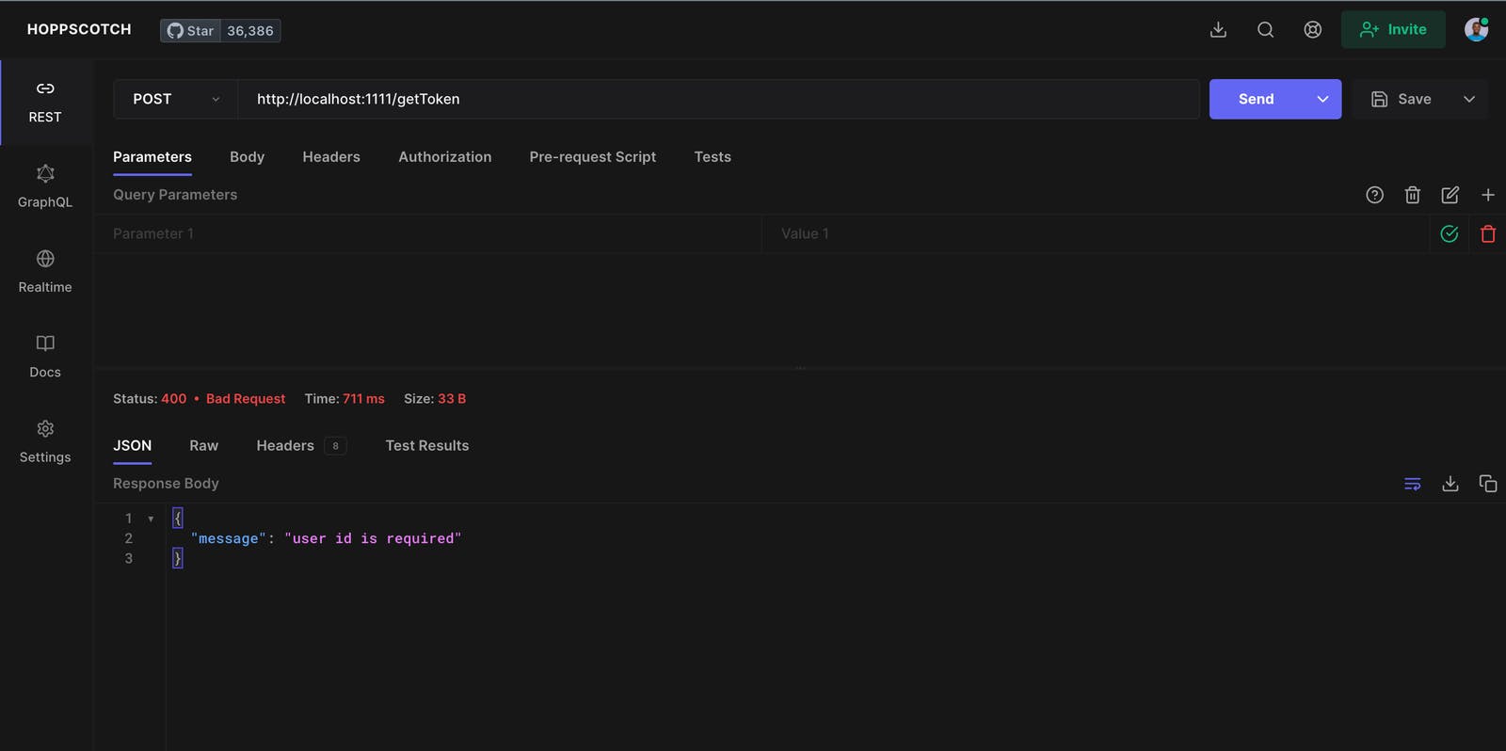Open the GraphQL section in the sidebar
Screen dimensions: 1506x751
tap(45, 187)
